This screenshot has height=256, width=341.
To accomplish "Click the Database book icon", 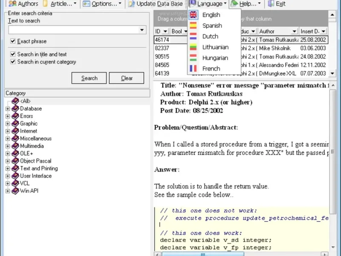I will (x=15, y=108).
